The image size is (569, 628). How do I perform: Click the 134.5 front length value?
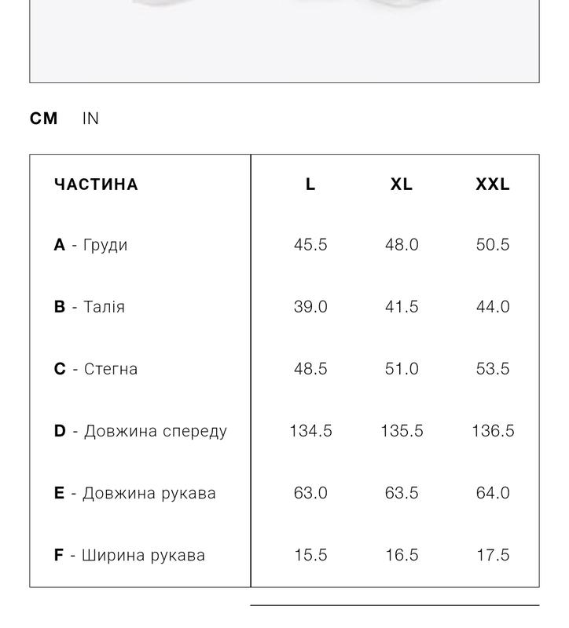pyautogui.click(x=310, y=431)
